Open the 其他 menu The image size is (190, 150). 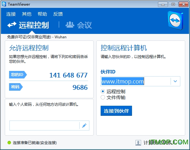tap(27, 14)
